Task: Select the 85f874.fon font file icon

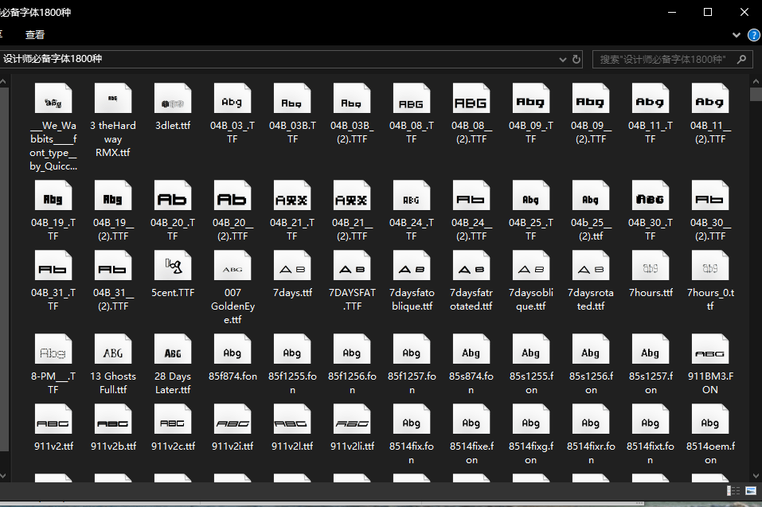Action: click(233, 349)
